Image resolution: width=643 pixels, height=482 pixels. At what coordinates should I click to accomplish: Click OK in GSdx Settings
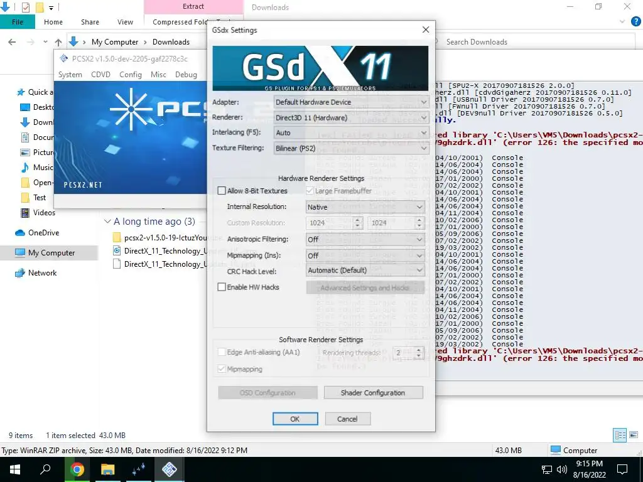(295, 419)
